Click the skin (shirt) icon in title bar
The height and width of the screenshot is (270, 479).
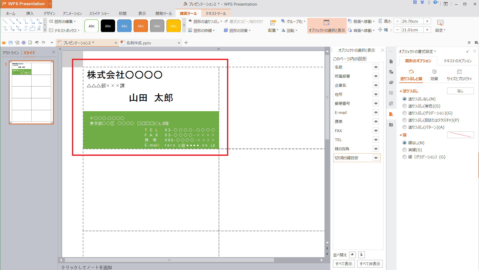pos(422,2)
